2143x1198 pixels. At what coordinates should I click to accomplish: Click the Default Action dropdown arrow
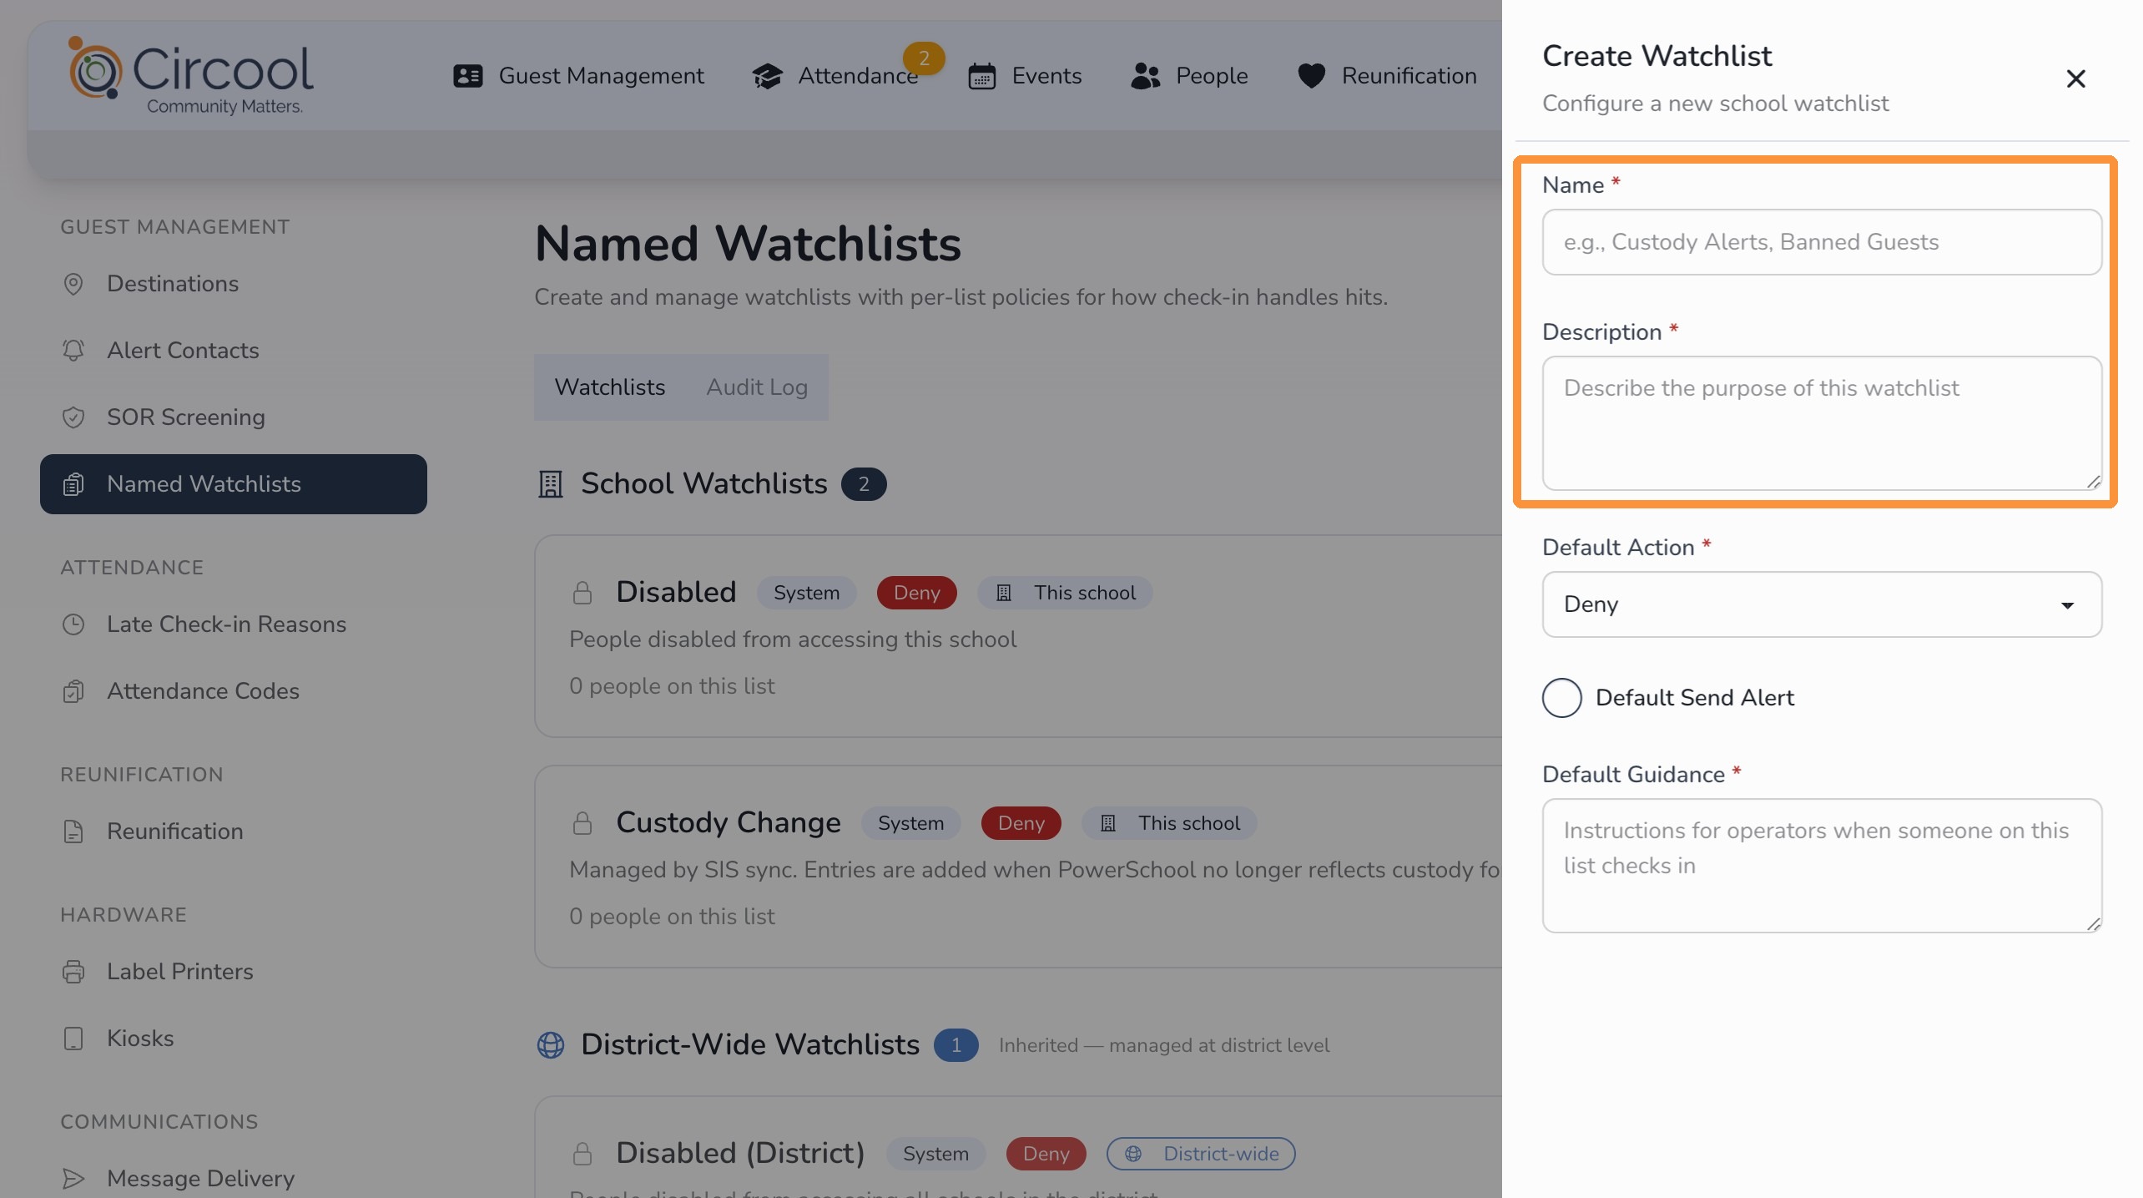2067,605
